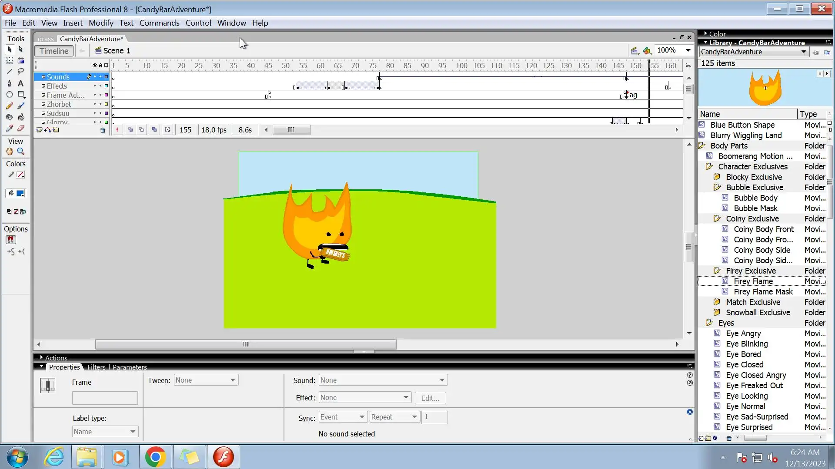Click the Insert Layer icon
Image resolution: width=835 pixels, height=469 pixels.
pos(39,130)
